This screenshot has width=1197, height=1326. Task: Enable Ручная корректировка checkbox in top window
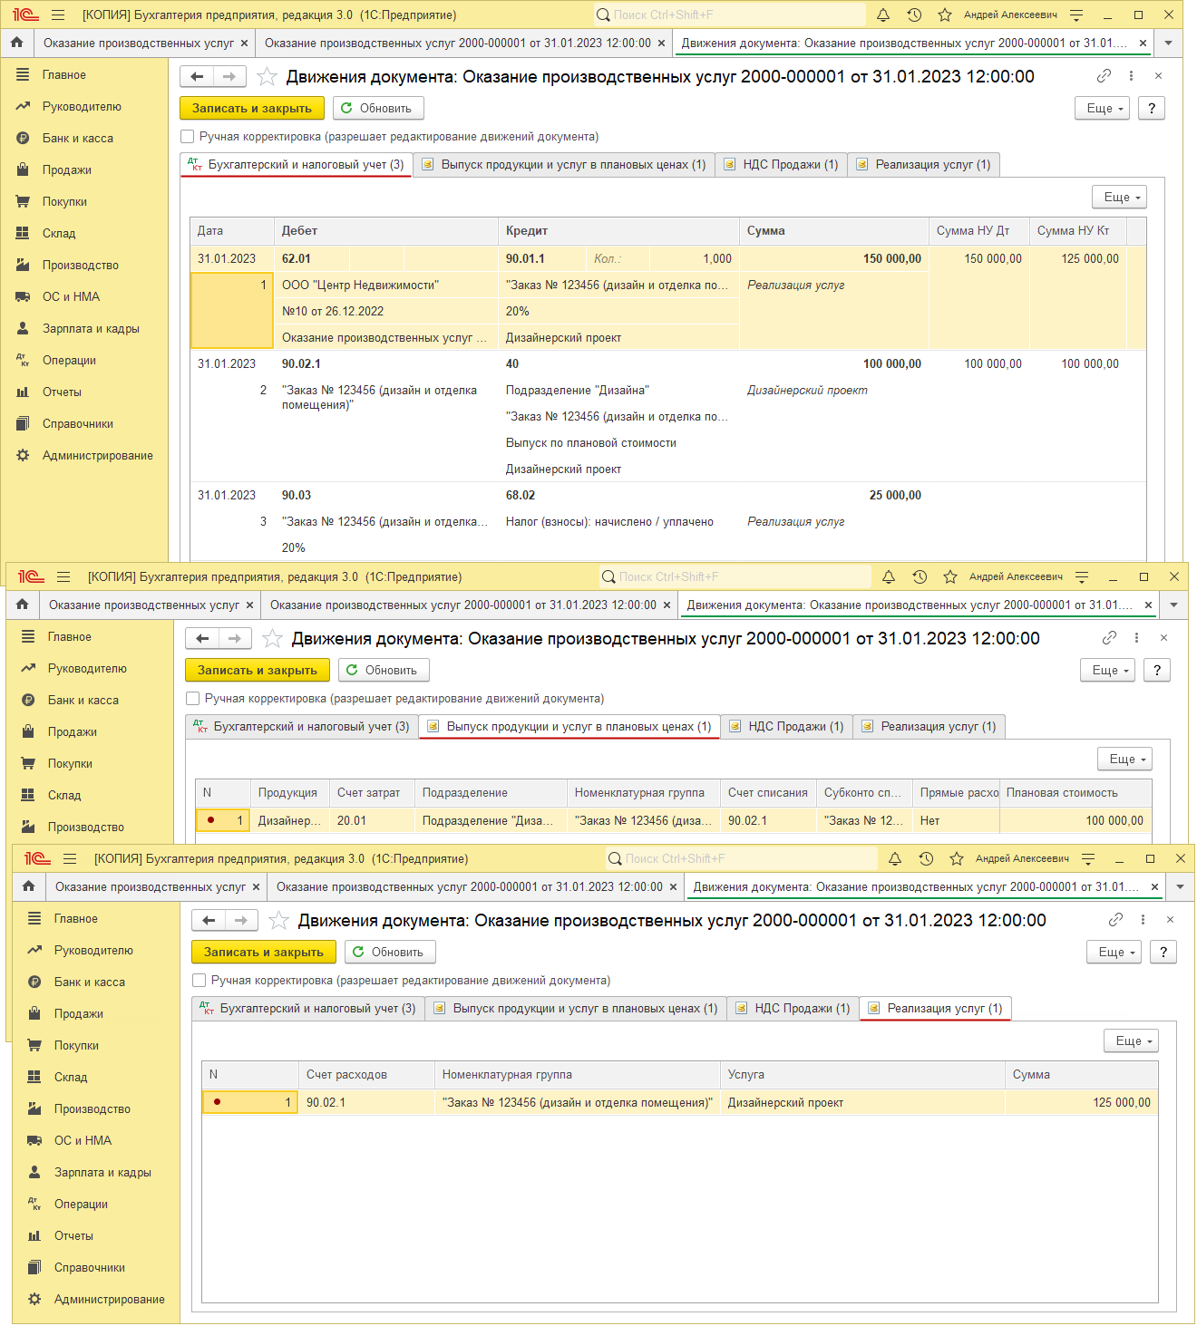click(x=188, y=137)
